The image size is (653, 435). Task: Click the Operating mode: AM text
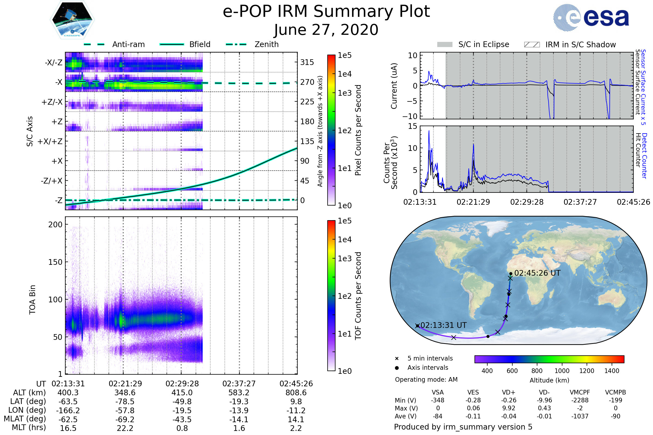pos(426,380)
